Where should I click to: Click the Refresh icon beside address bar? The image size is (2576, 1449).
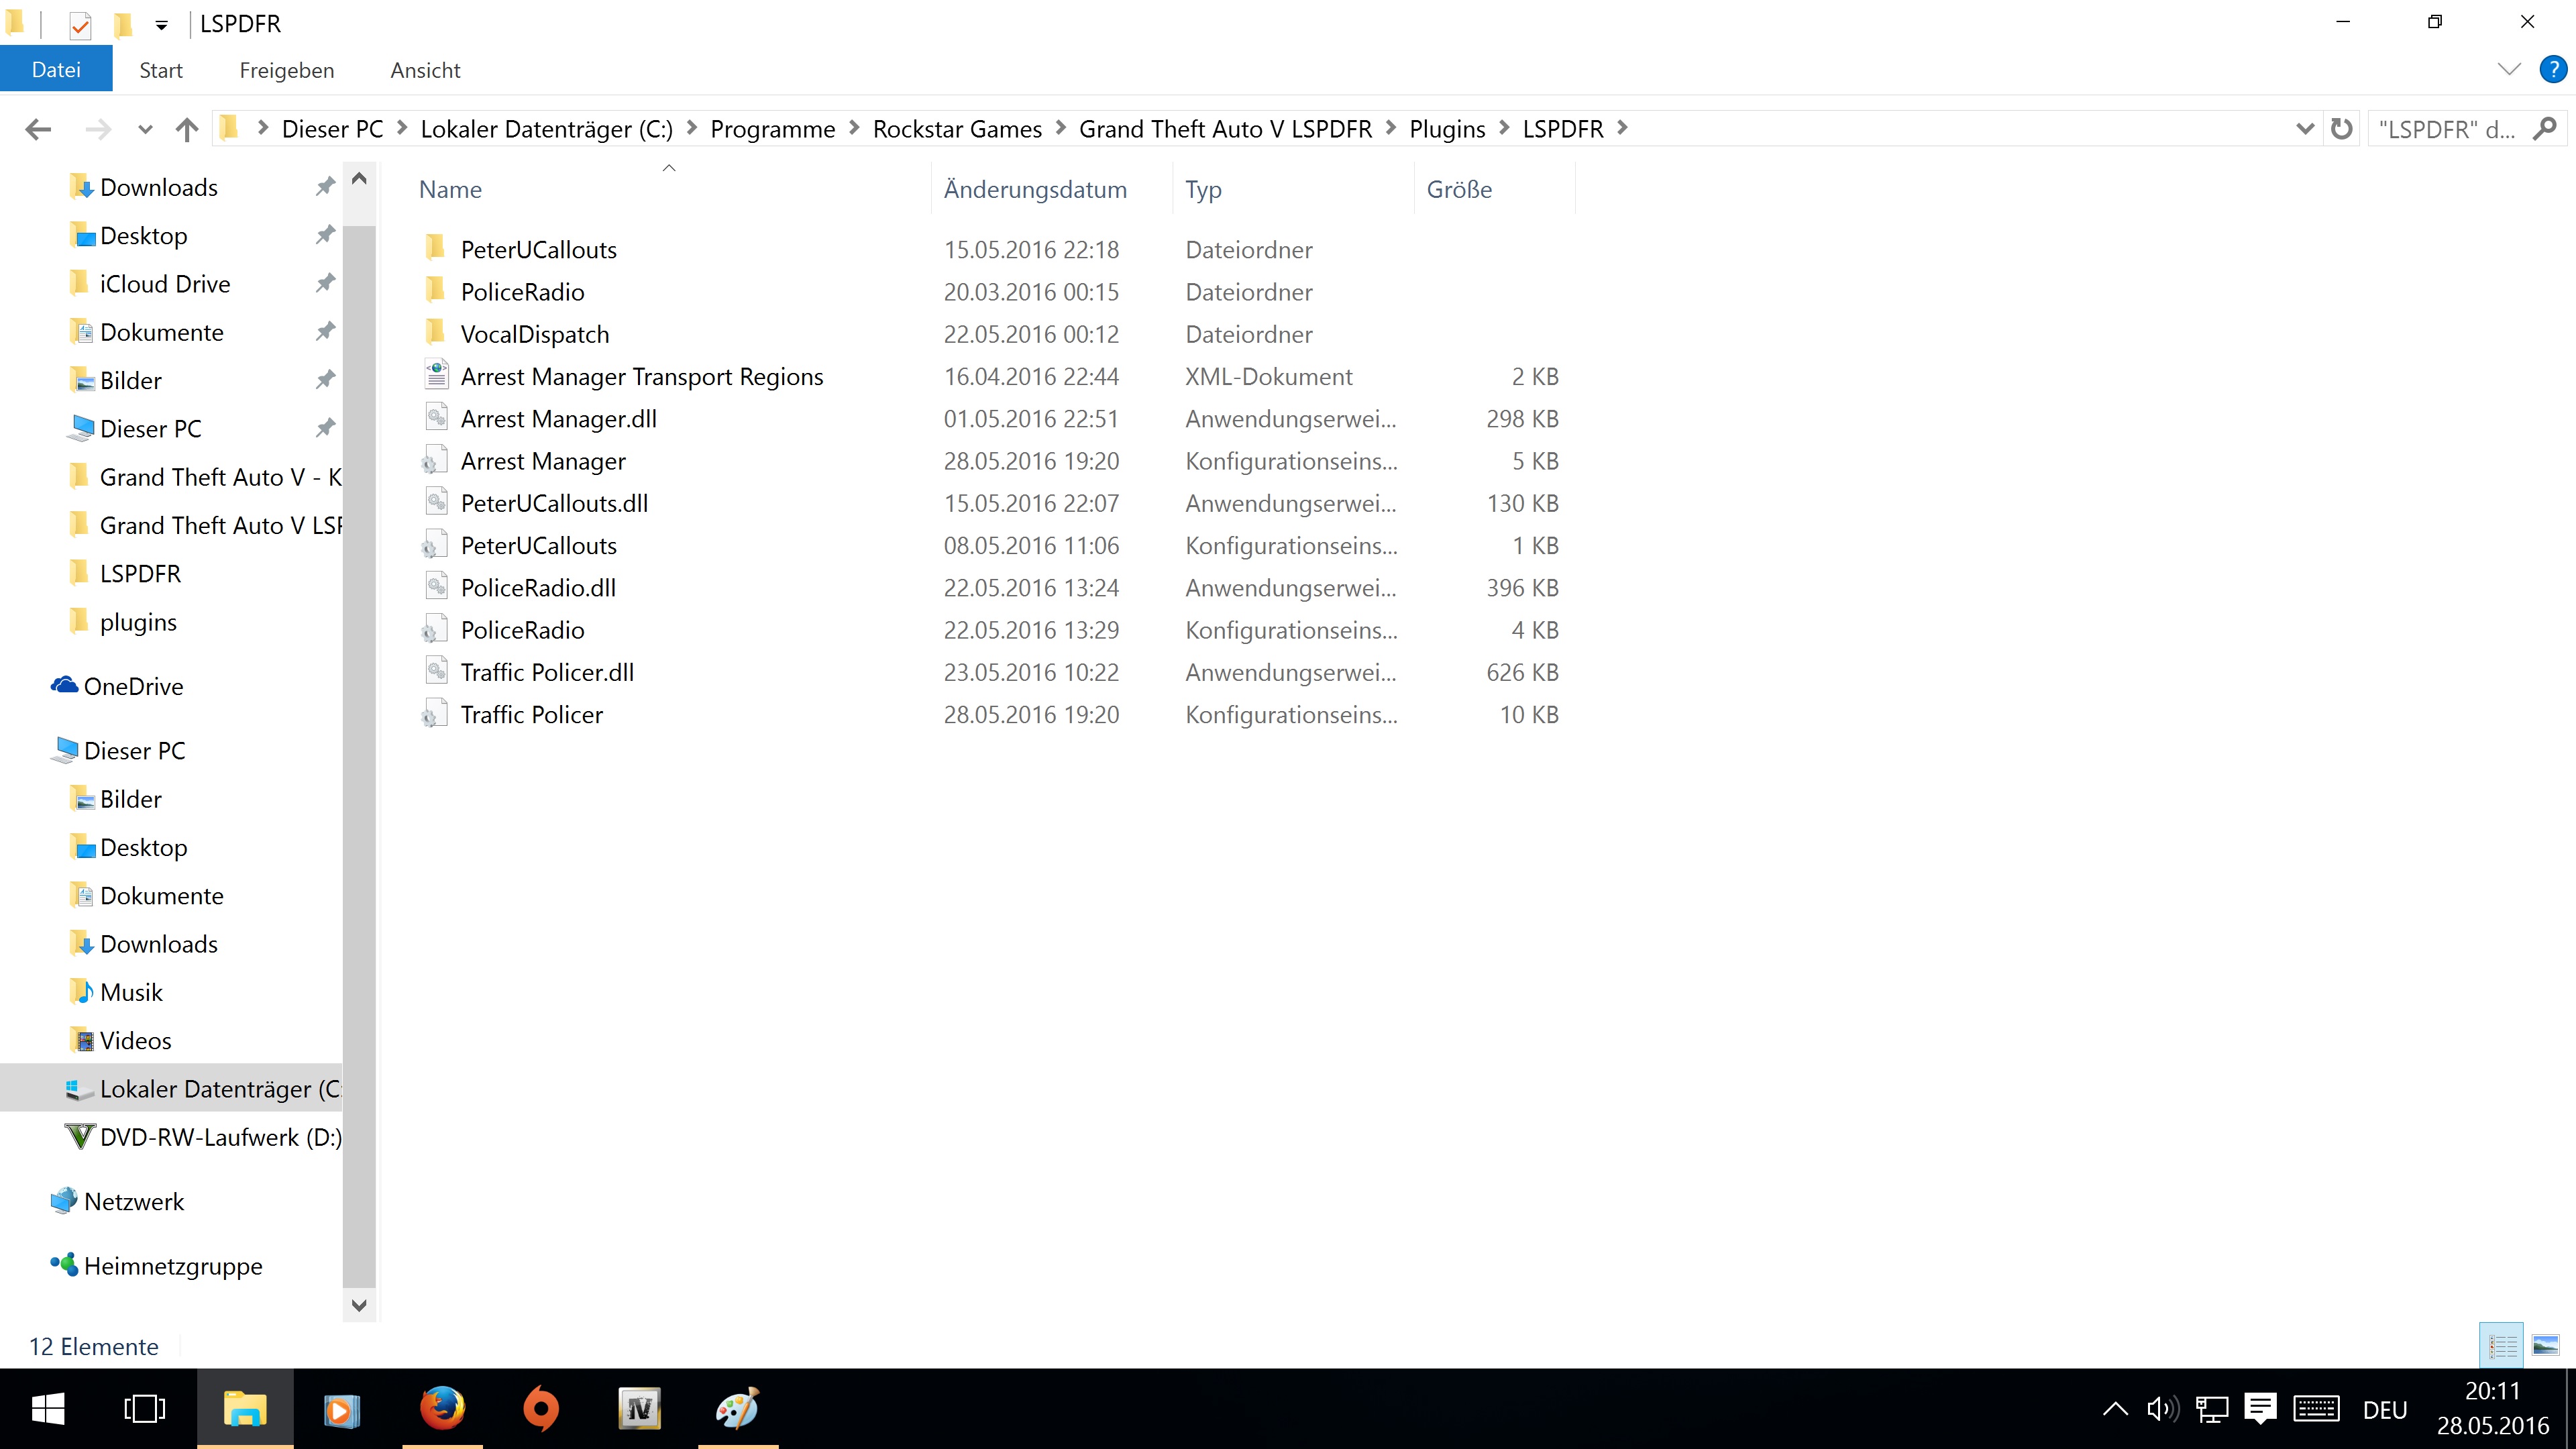pos(2340,129)
